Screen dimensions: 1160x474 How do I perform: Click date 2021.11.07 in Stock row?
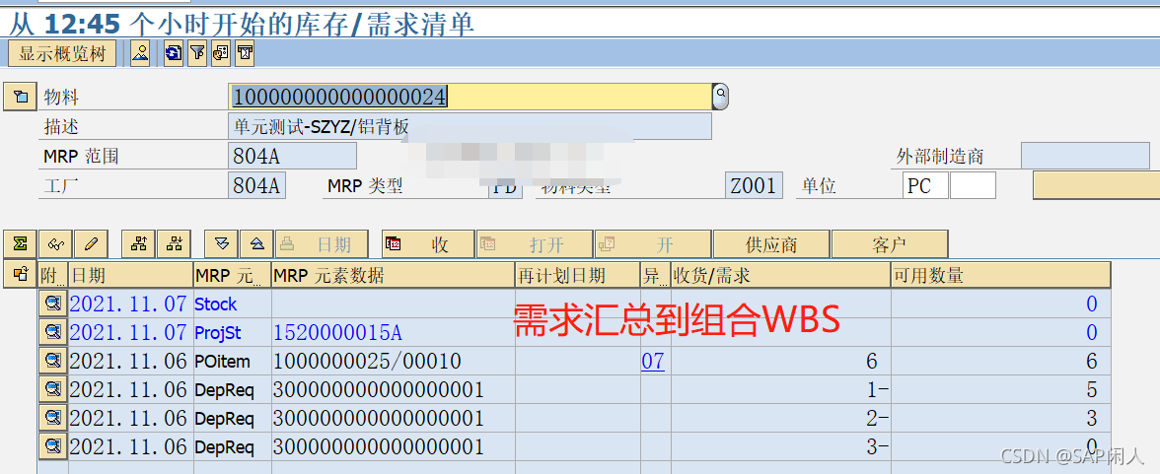tap(129, 304)
